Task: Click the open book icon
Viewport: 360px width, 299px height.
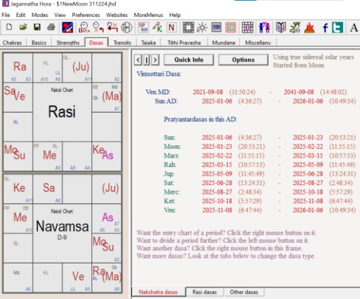Action: point(281,28)
